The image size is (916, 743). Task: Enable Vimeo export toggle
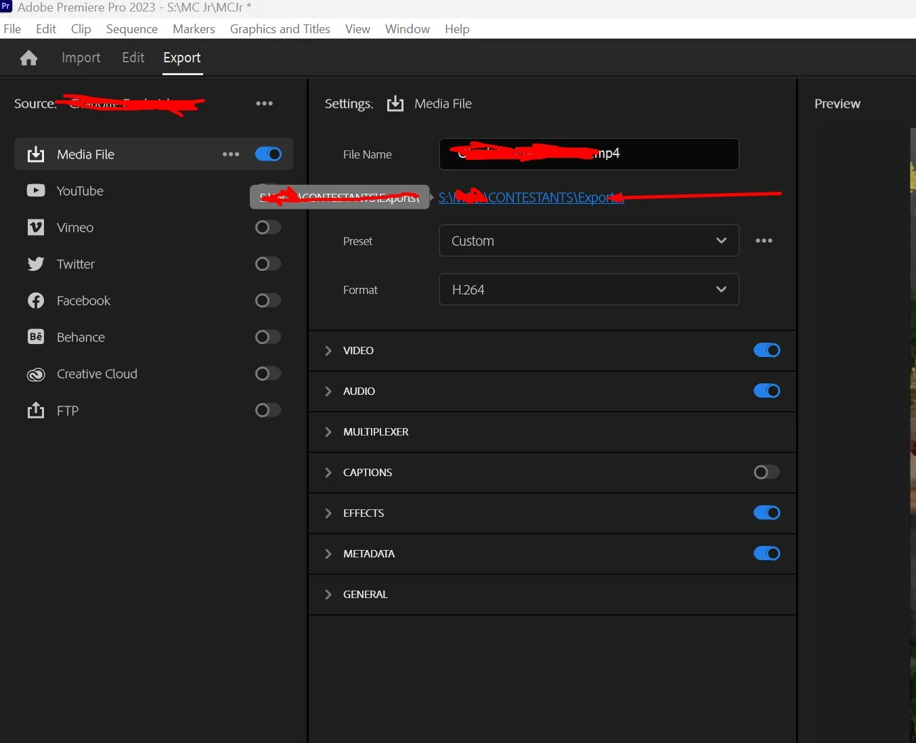click(x=268, y=228)
